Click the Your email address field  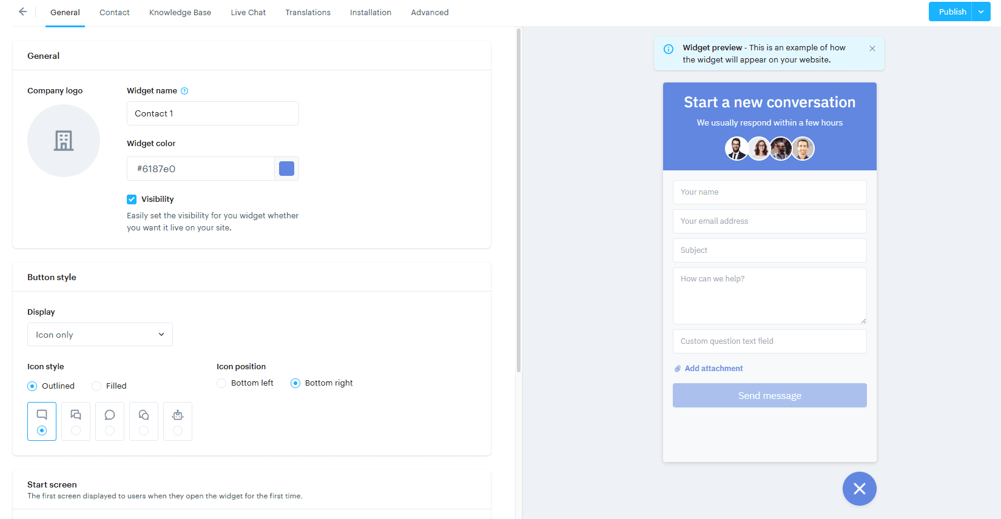[770, 221]
